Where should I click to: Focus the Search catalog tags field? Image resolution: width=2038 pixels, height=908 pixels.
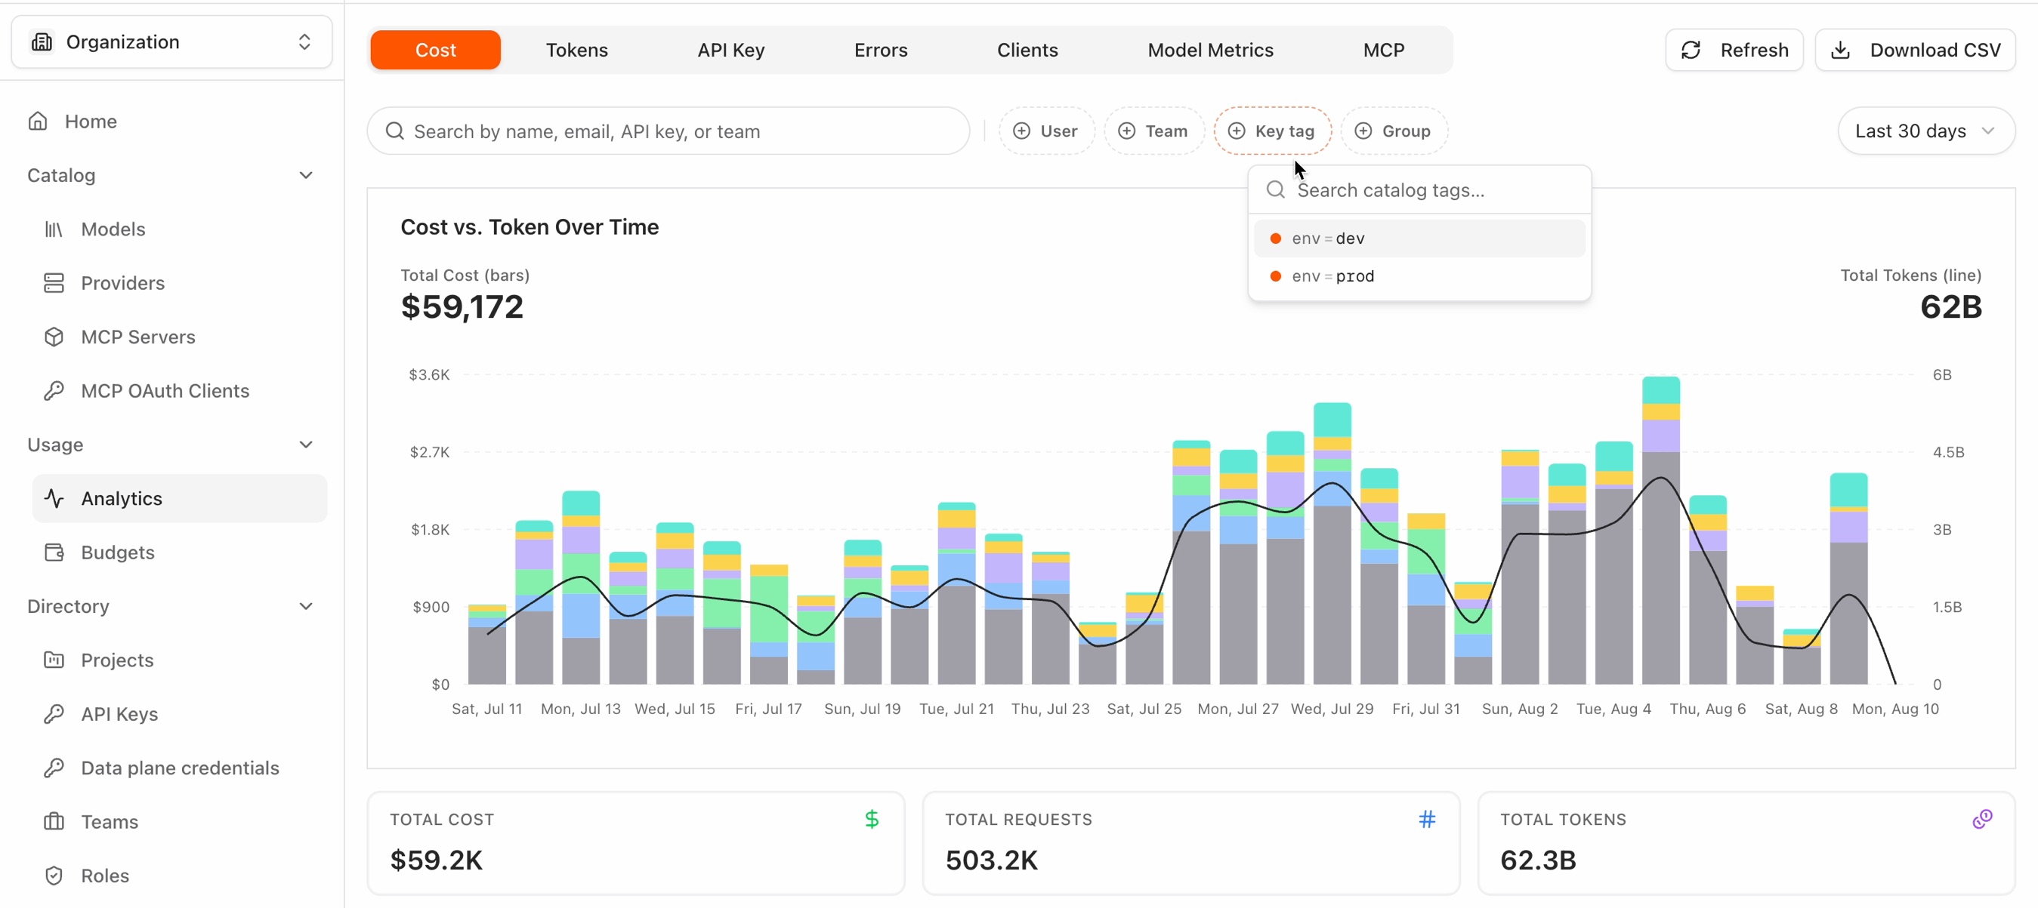1419,189
